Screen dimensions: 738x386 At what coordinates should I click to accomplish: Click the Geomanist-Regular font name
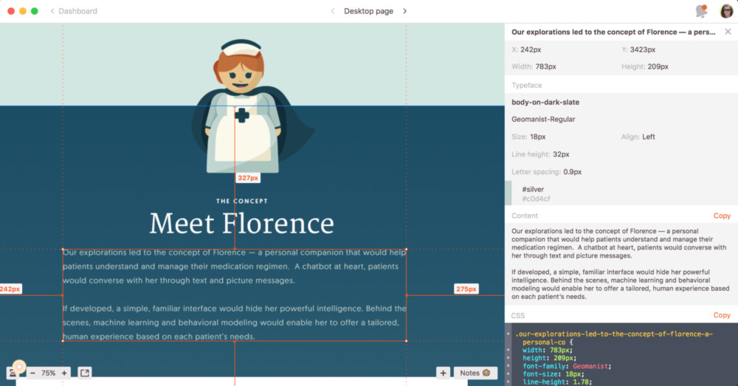click(543, 119)
